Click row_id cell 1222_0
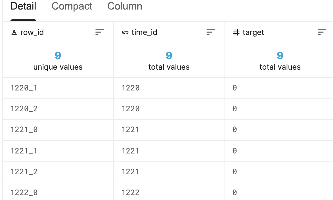 (24, 192)
